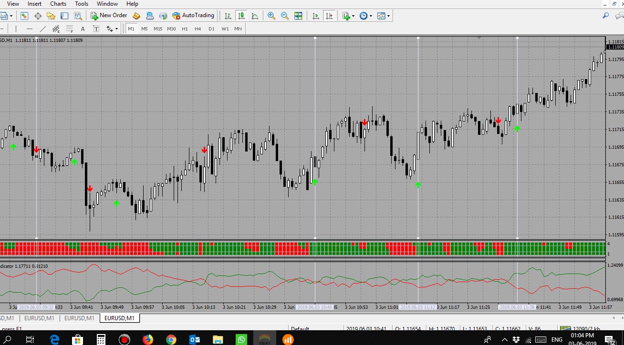Image resolution: width=624 pixels, height=345 pixels.
Task: Select the candlestick chart type
Action: (241, 16)
